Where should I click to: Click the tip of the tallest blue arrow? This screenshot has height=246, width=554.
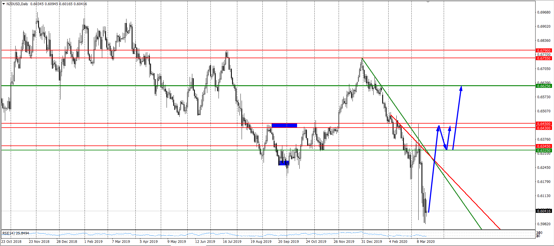(x=461, y=87)
